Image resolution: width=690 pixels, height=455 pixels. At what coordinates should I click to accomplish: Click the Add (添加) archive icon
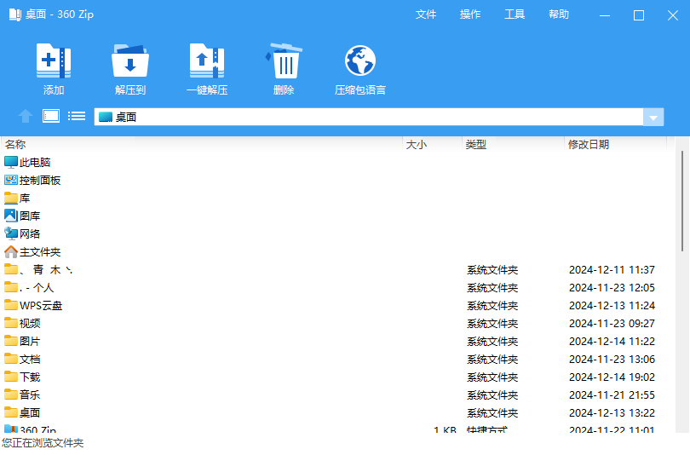(54, 61)
